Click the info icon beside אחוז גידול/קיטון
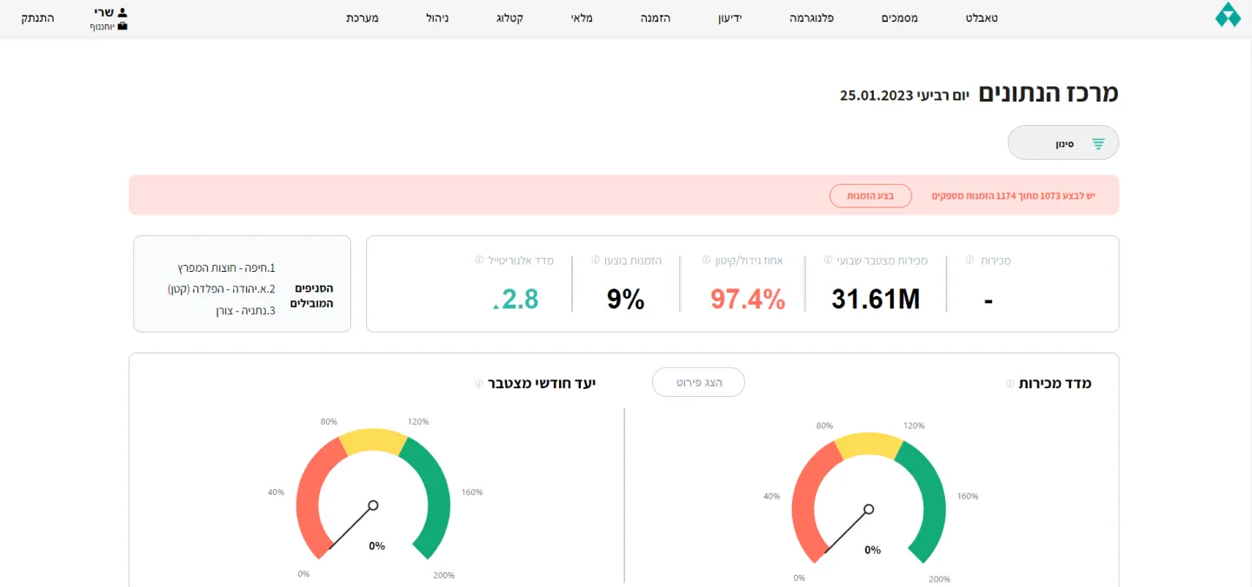 [x=707, y=260]
